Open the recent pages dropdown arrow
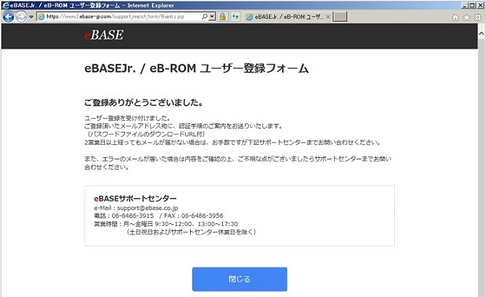The width and height of the screenshot is (486, 297). (31, 17)
